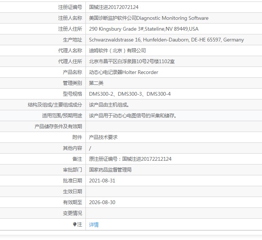Open the 详情 link in the 注 row
This screenshot has height=240, width=262.
94,225
